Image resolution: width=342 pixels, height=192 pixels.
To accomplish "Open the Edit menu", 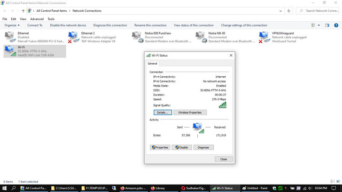I will pyautogui.click(x=13, y=19).
